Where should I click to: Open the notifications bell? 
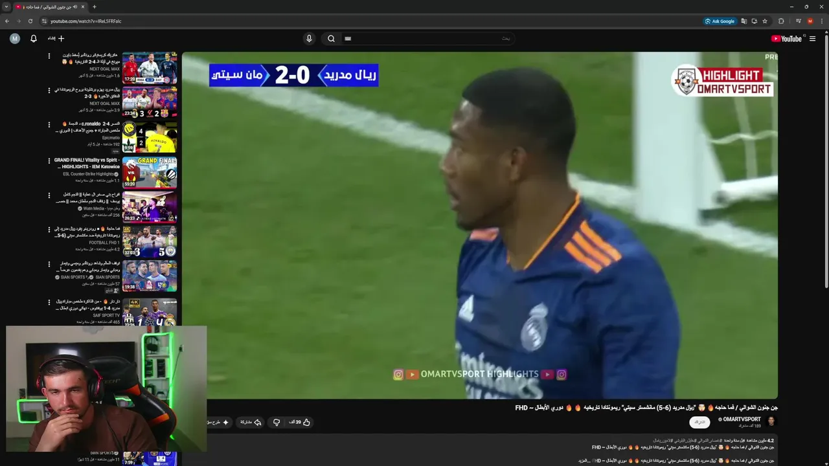(x=34, y=39)
